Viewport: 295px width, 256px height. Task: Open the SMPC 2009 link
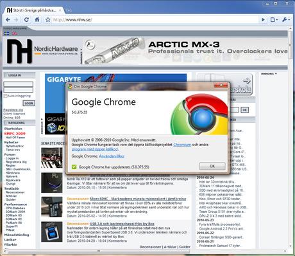coord(15,133)
